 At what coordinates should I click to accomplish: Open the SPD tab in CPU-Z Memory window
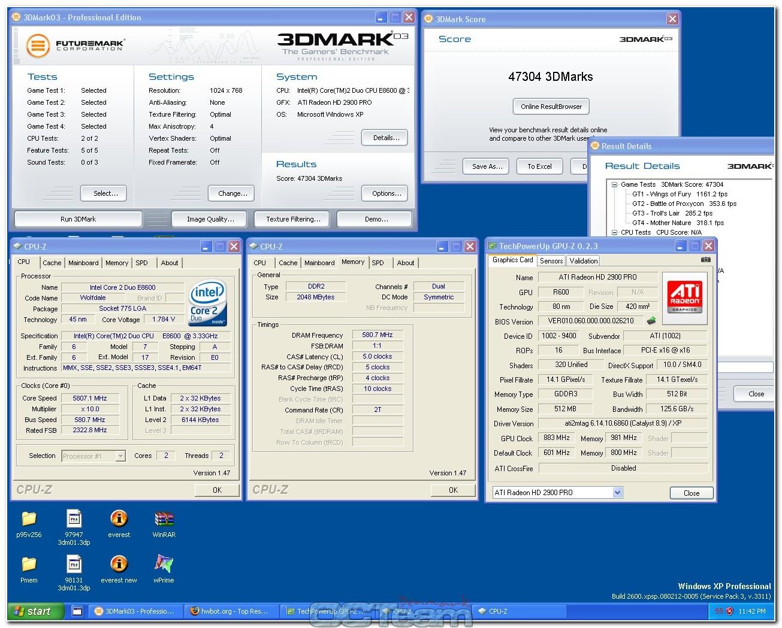point(378,263)
